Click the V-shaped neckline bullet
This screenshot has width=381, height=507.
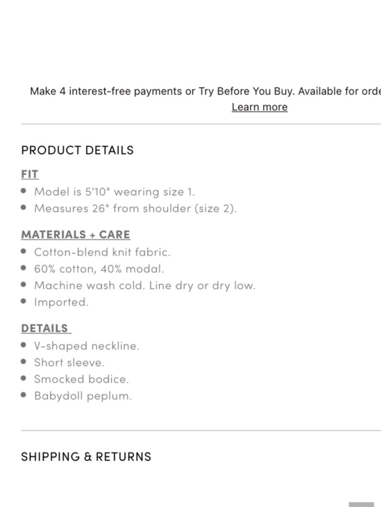[86, 346]
